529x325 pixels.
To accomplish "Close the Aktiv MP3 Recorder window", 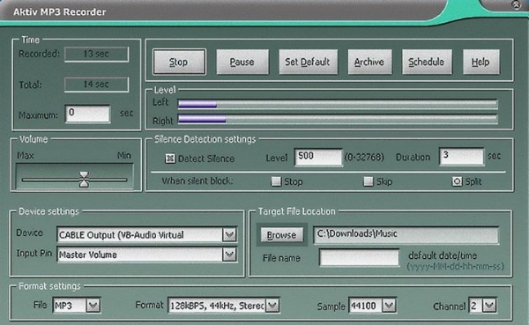I will click(516, 4).
